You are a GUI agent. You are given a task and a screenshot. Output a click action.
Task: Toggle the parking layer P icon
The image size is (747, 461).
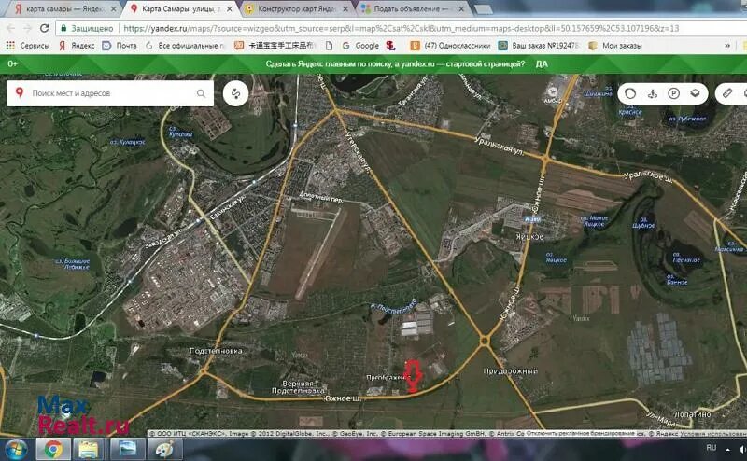[673, 93]
